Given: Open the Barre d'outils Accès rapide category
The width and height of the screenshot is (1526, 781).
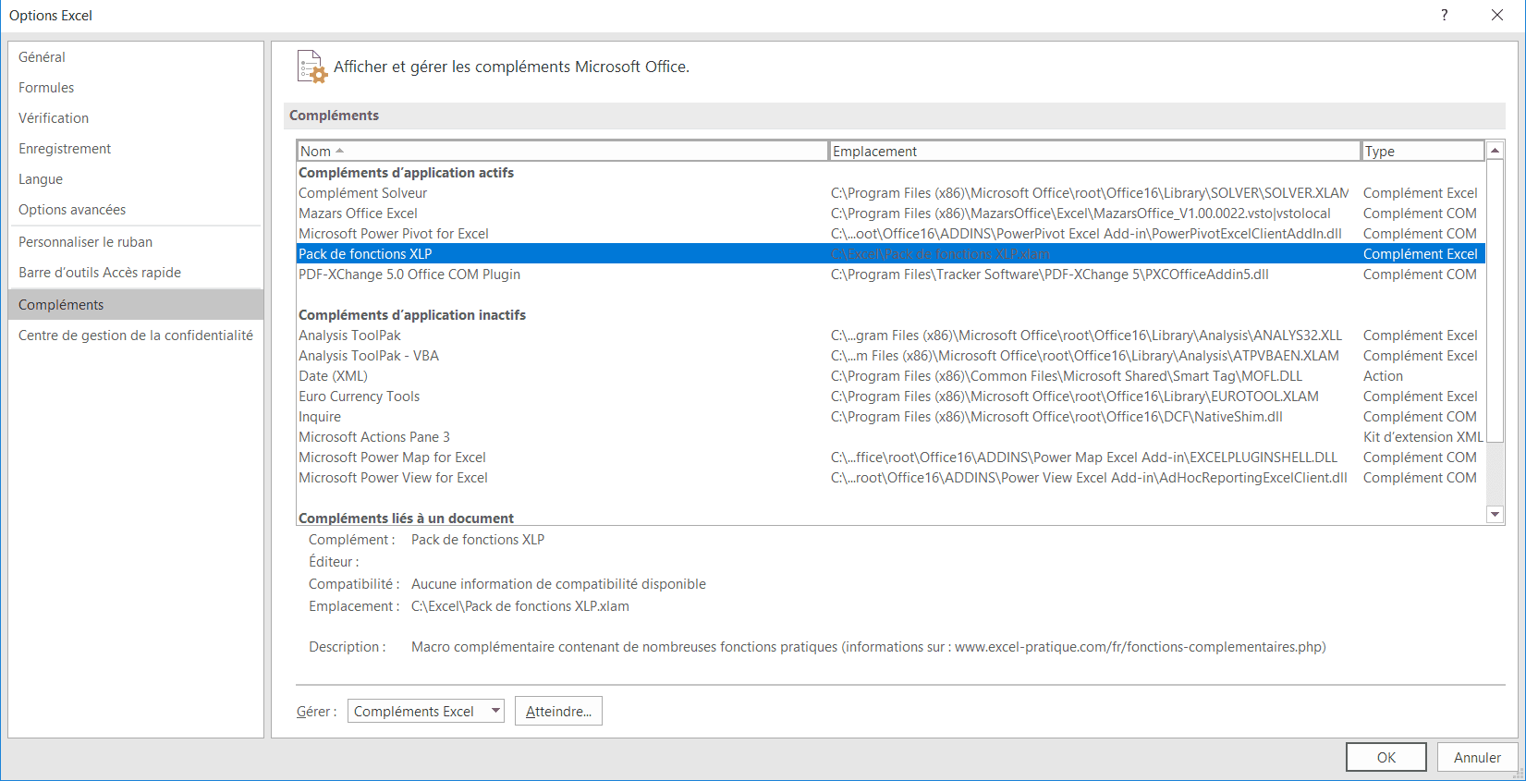Looking at the screenshot, I should tap(100, 273).
